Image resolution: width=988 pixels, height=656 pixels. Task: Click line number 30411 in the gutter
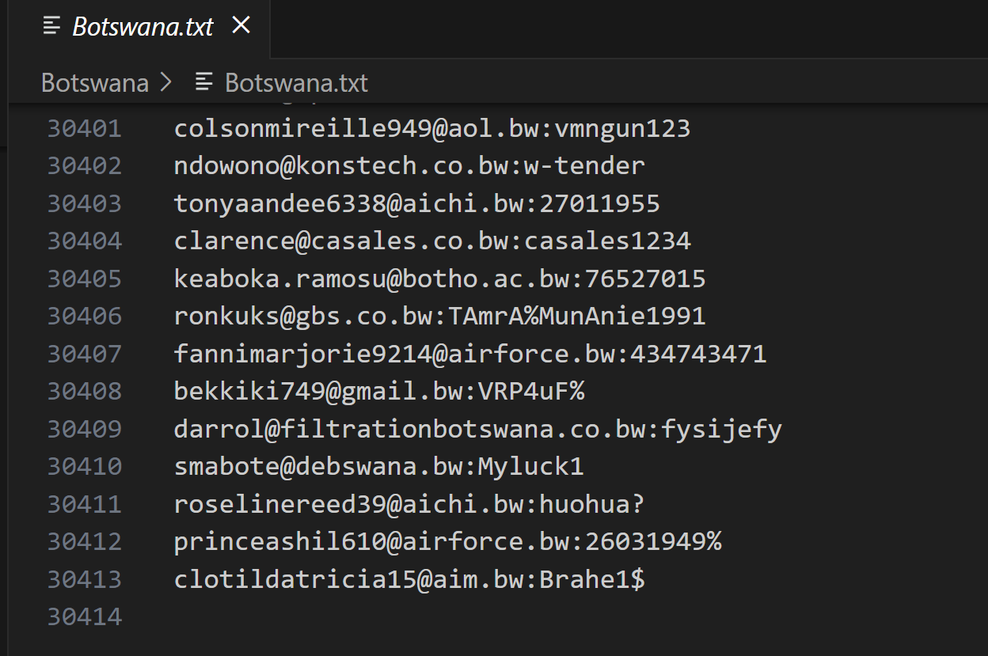click(x=85, y=504)
